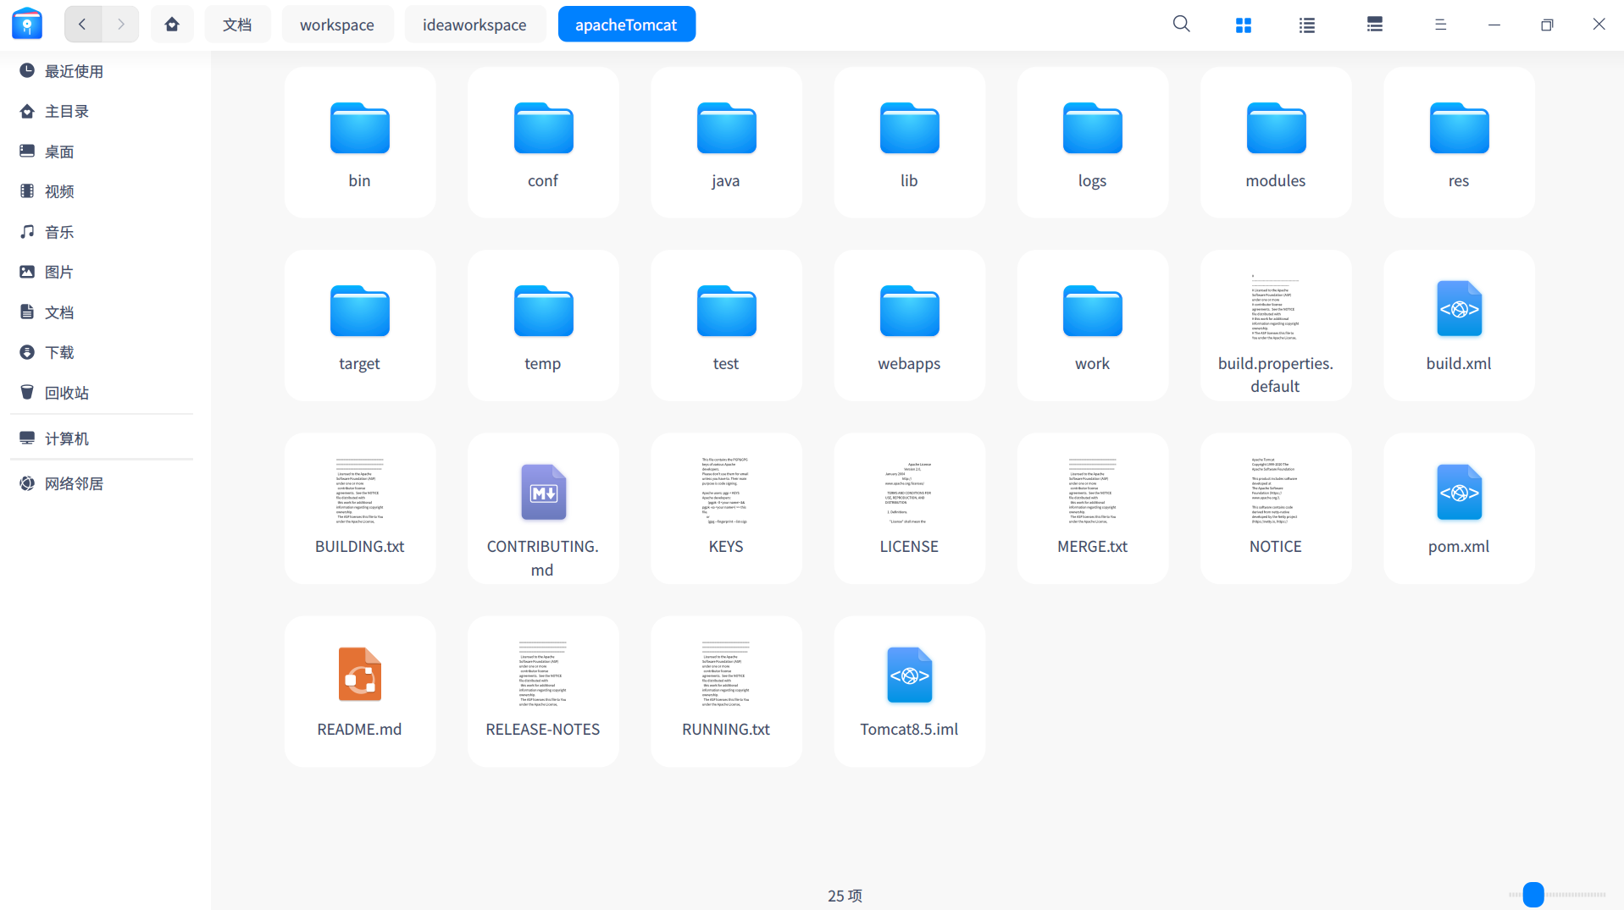Go back to the previous folder
This screenshot has height=910, width=1624.
83,25
